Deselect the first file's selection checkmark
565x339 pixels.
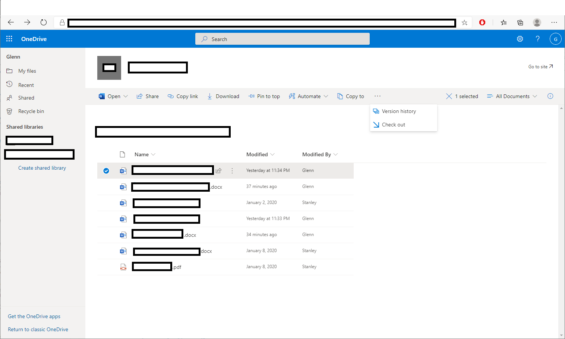coord(106,170)
